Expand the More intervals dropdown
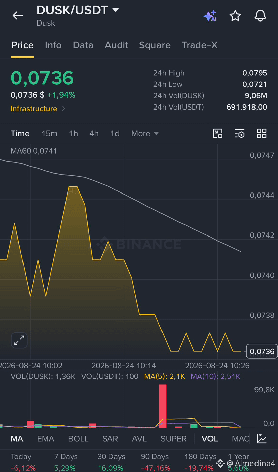 pyautogui.click(x=145, y=133)
